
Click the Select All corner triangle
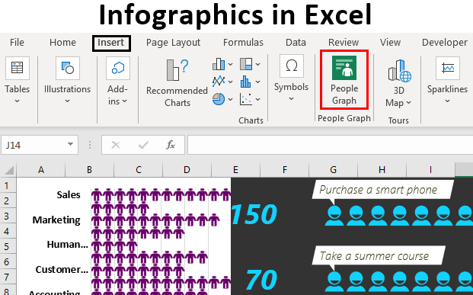coord(9,170)
